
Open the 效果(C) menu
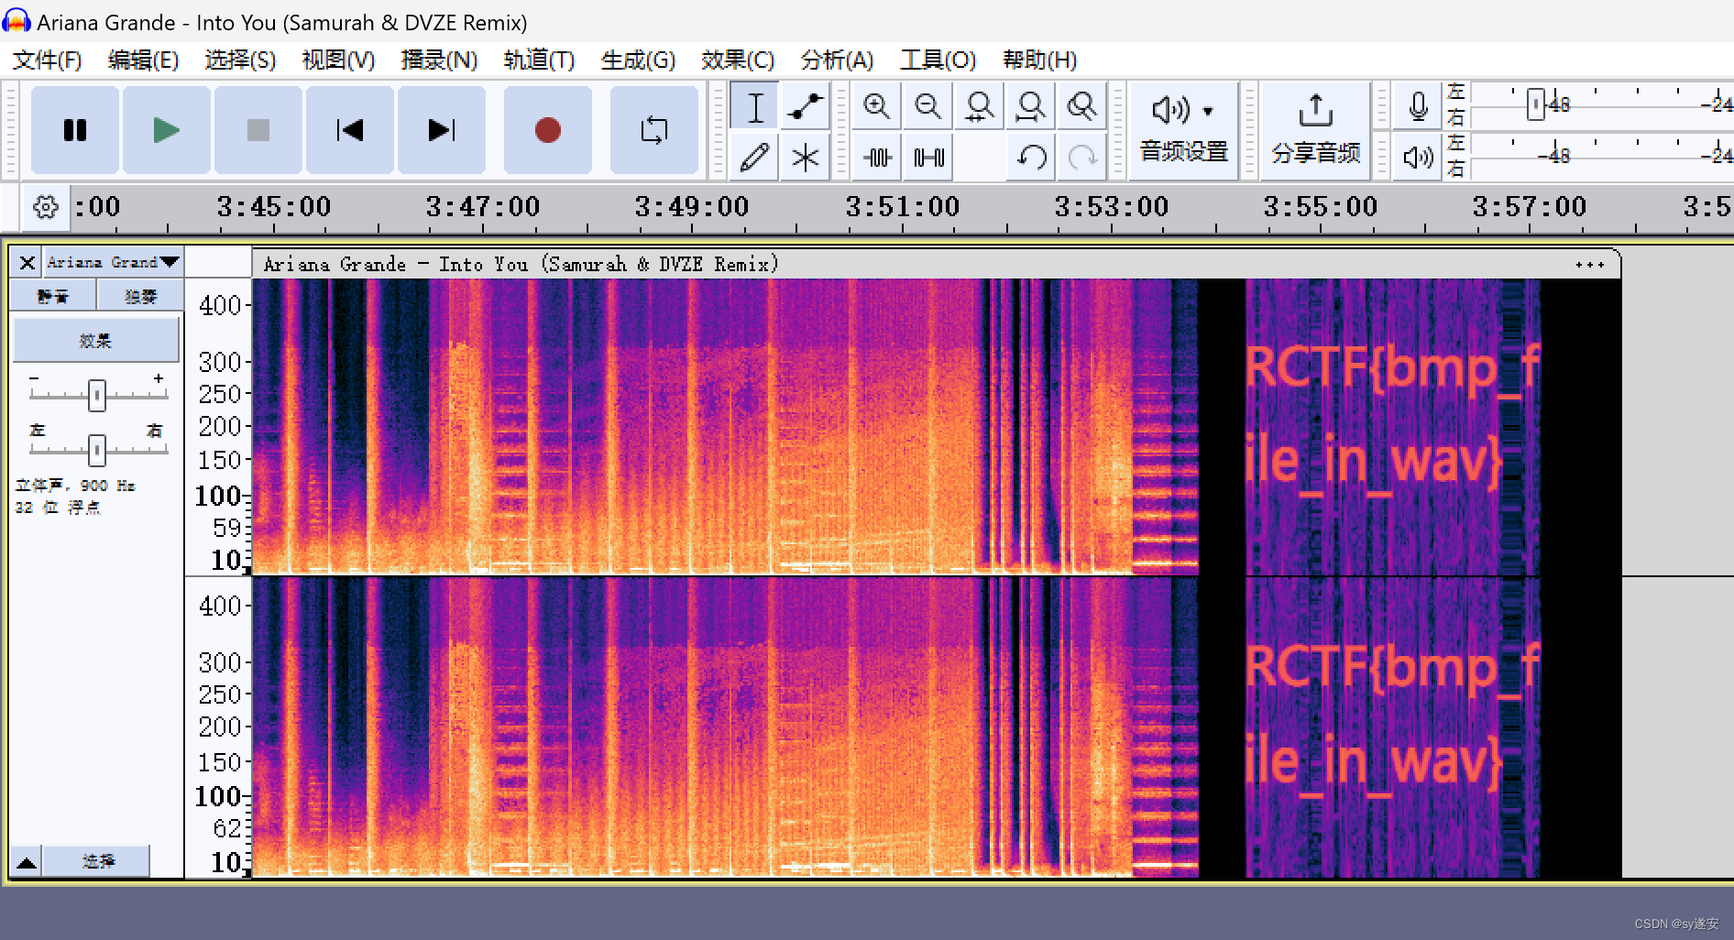tap(736, 60)
